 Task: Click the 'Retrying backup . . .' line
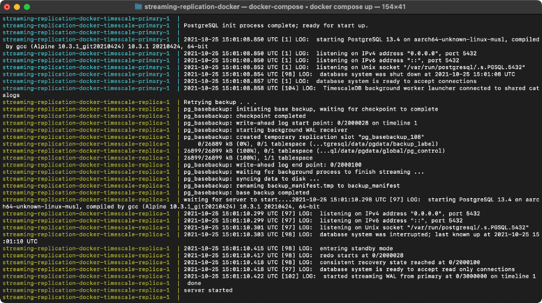pyautogui.click(x=220, y=102)
